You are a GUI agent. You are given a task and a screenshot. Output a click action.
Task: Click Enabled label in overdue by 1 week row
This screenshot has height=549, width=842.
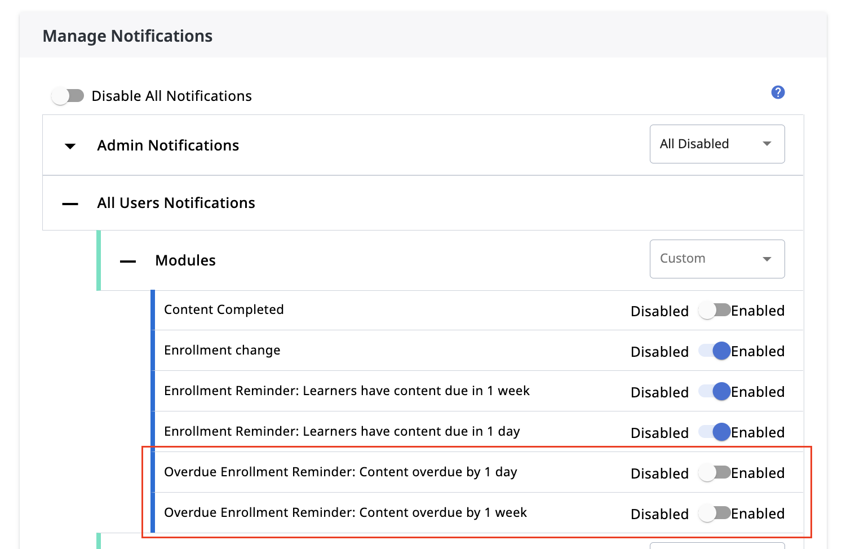coord(757,513)
